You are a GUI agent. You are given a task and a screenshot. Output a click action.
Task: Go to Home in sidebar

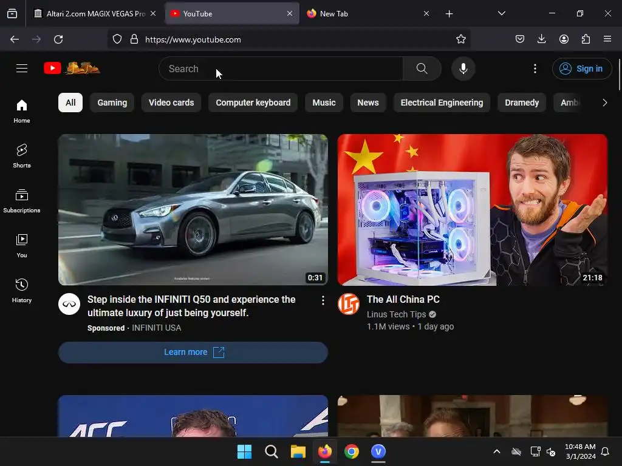point(22,111)
